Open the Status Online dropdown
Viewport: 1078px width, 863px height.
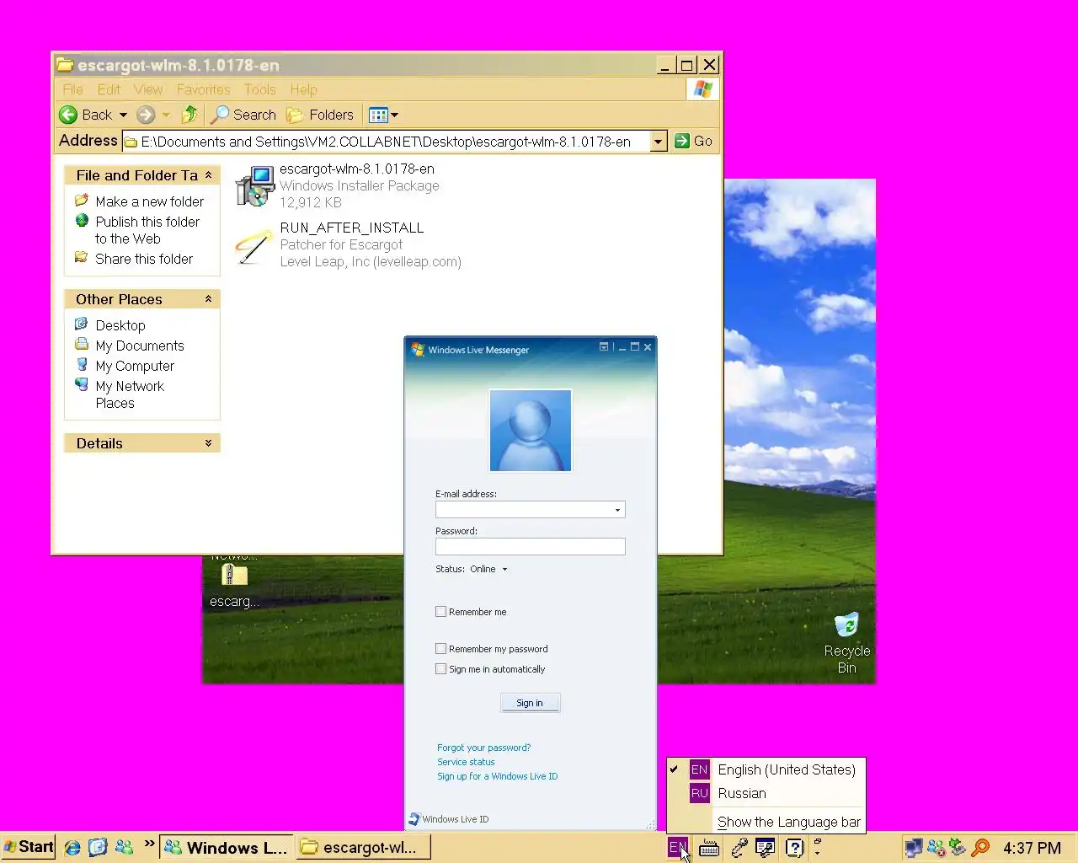[x=488, y=569]
